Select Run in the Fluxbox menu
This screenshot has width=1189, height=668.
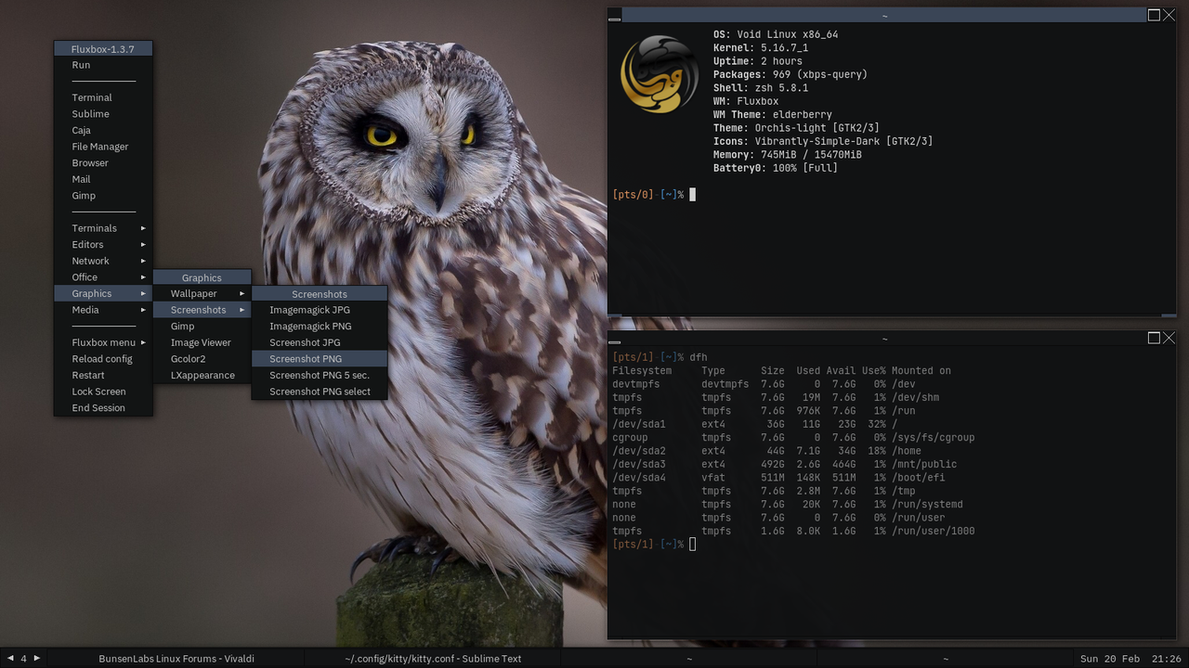click(103, 65)
